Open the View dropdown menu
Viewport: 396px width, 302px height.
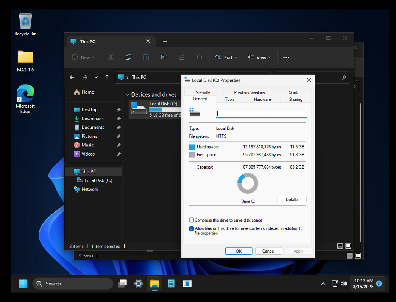[x=259, y=57]
